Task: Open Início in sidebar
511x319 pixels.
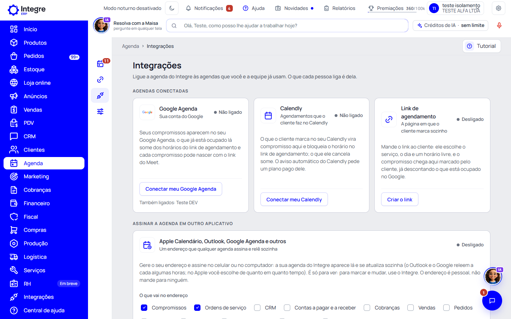Action: pyautogui.click(x=44, y=29)
